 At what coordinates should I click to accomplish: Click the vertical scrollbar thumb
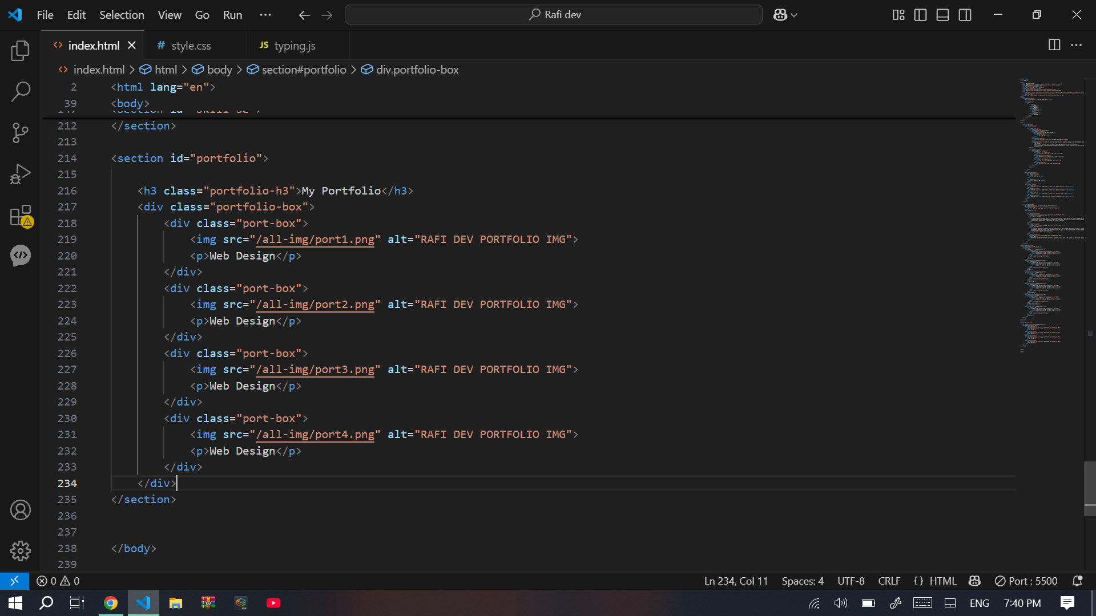(1090, 489)
